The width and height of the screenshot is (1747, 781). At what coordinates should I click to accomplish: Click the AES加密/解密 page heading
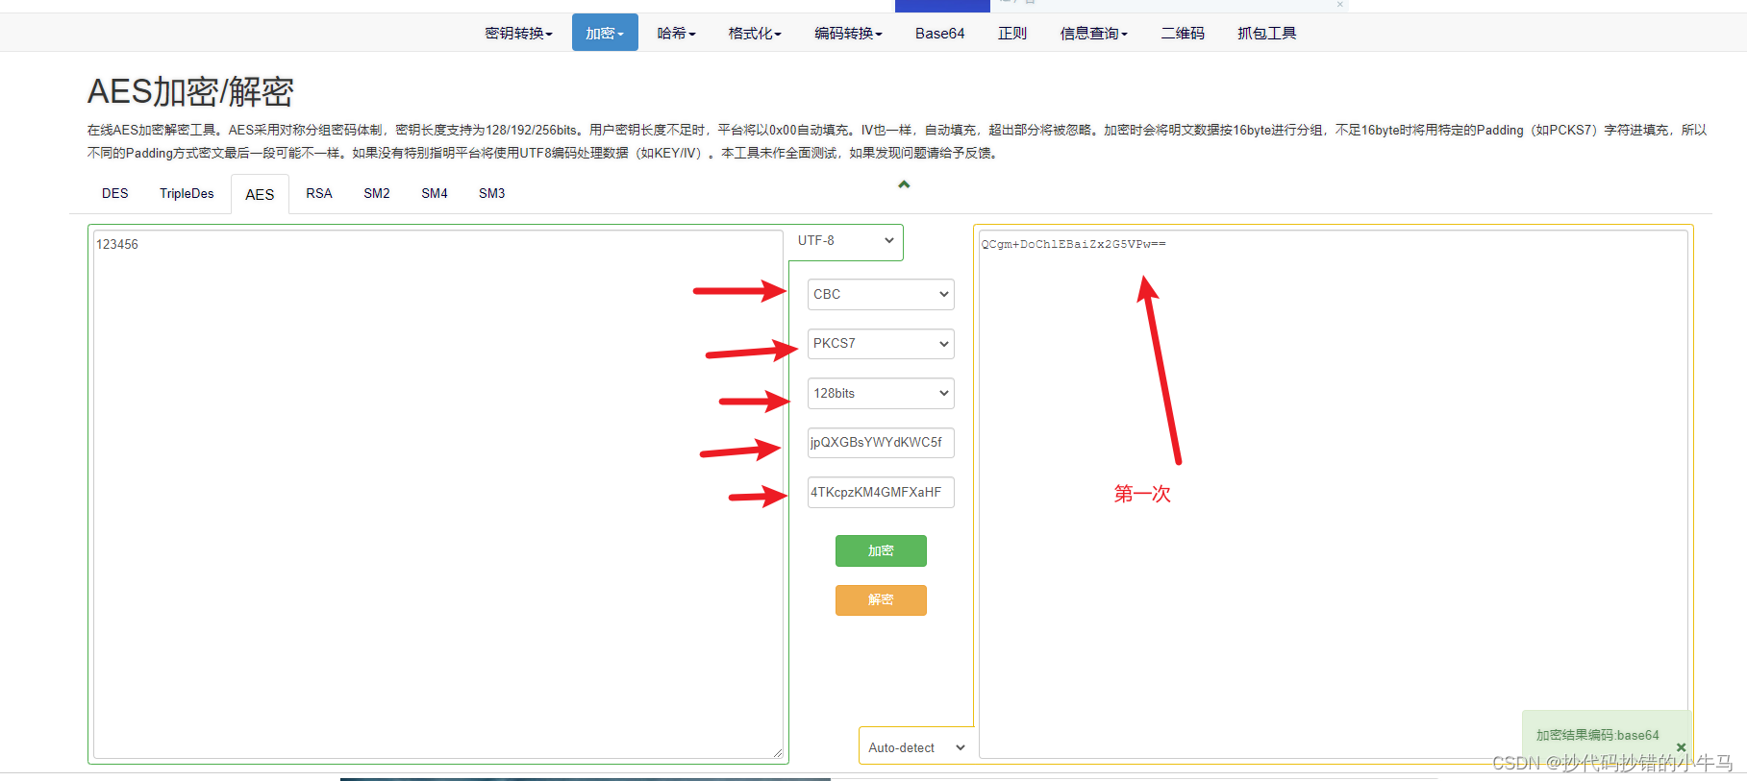pyautogui.click(x=190, y=92)
